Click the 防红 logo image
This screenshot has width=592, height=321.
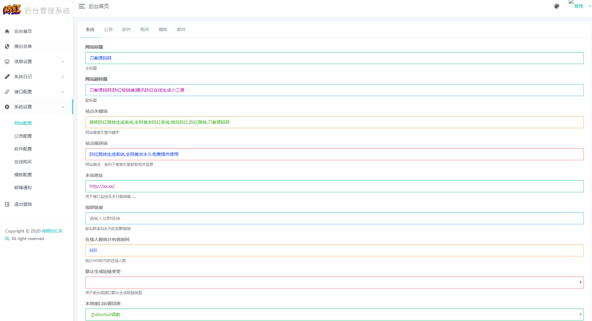[x=12, y=10]
